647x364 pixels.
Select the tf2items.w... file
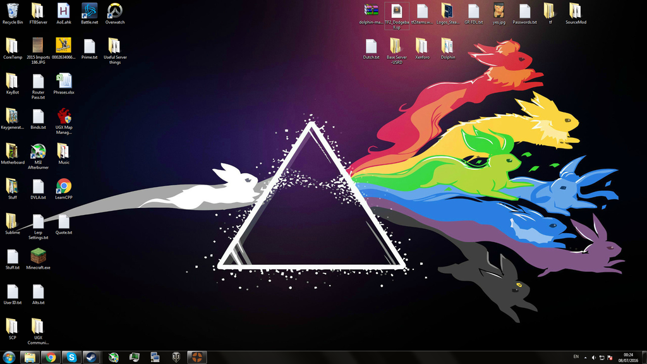[x=422, y=14]
